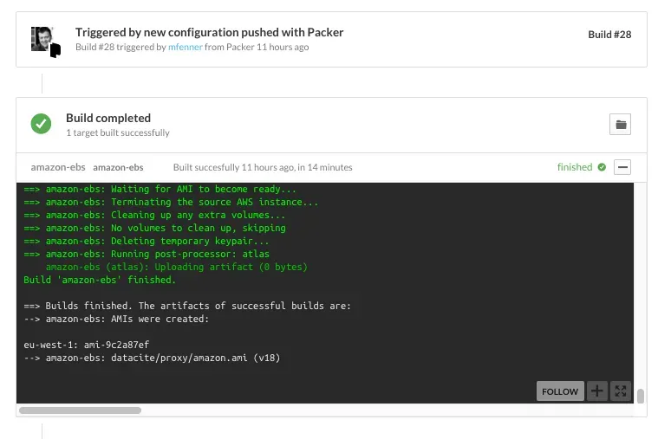Click the green finished status text
Viewport: 671px width, 439px height.
pos(574,167)
